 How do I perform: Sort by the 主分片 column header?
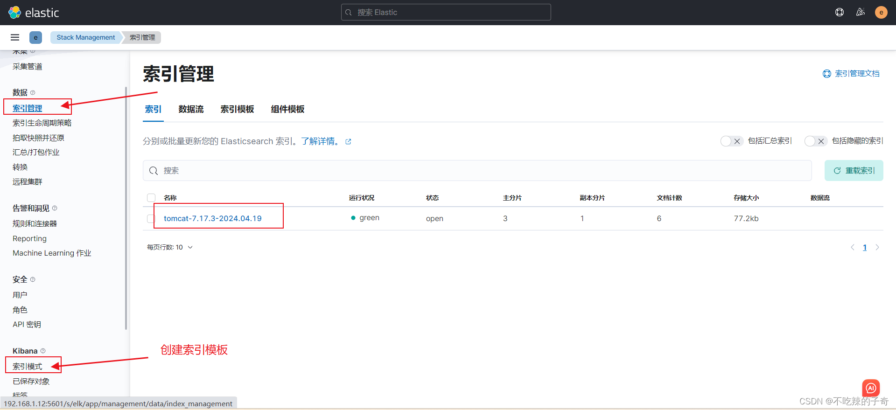(x=512, y=198)
